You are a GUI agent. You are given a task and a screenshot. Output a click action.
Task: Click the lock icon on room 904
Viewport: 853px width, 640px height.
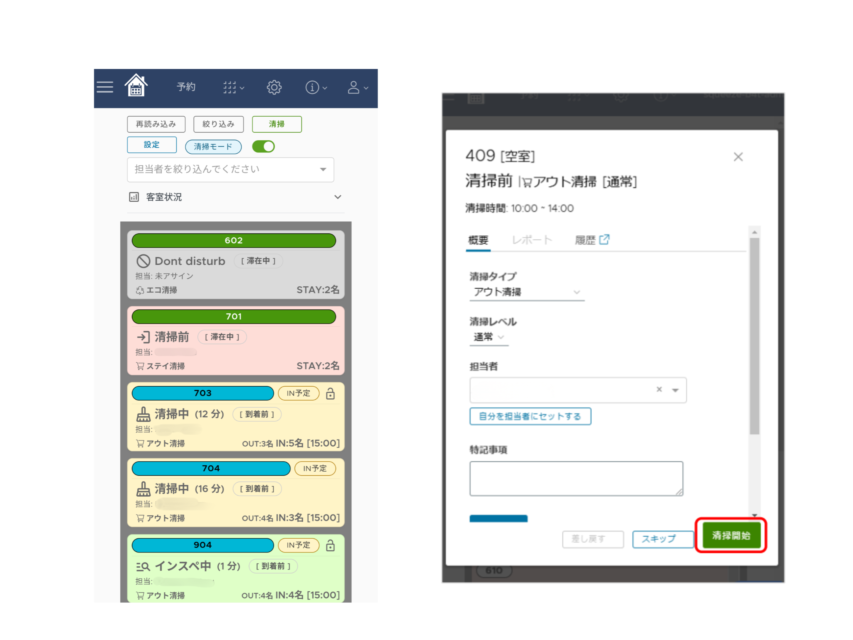click(330, 545)
